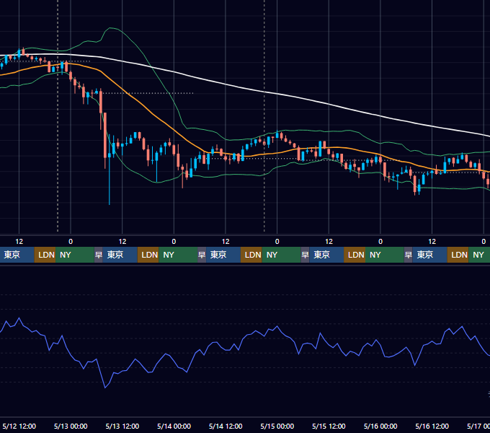Click the NY session block starting 5/12 evening
490x433 pixels.
pos(75,255)
